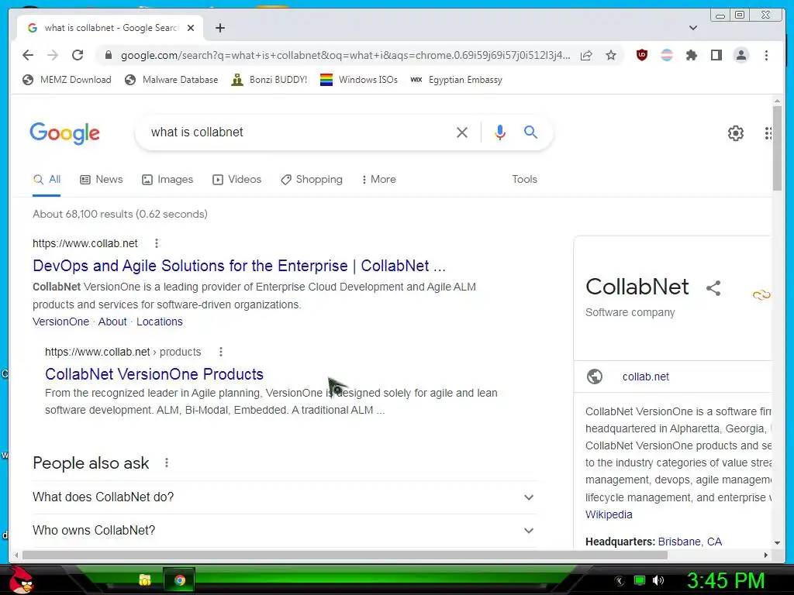Open the Angry Birds start button
Screen dimensions: 794x595
(21, 580)
